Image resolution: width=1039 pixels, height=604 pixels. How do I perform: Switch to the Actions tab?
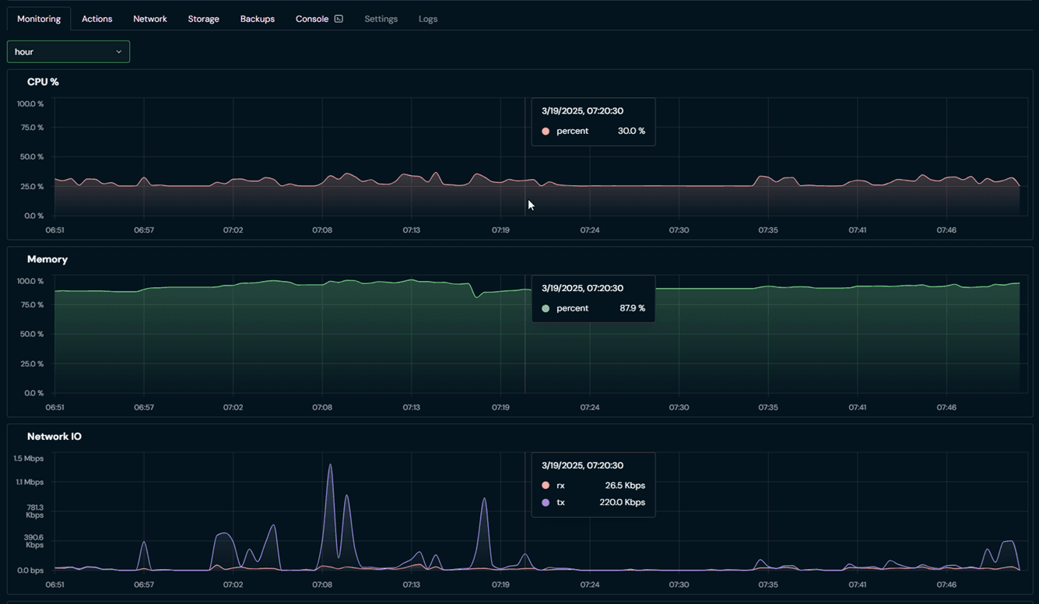pos(97,19)
